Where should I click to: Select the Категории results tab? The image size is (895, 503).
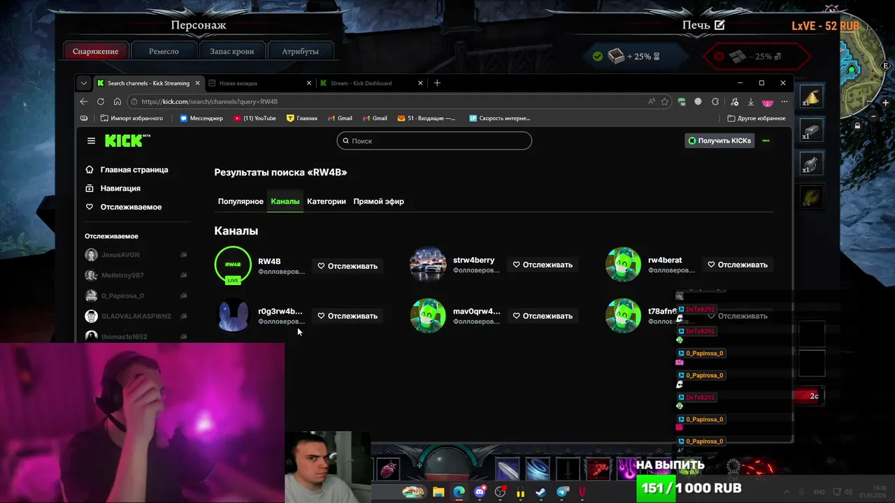[327, 201]
